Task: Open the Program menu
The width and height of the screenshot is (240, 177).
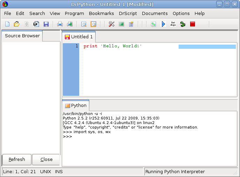Action: click(74, 13)
